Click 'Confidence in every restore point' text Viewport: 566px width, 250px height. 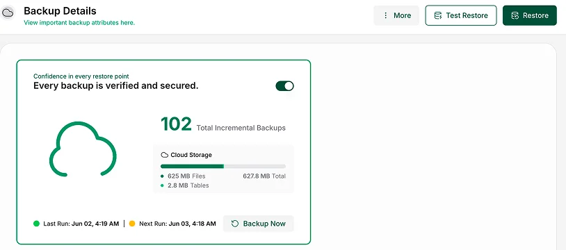coord(81,76)
